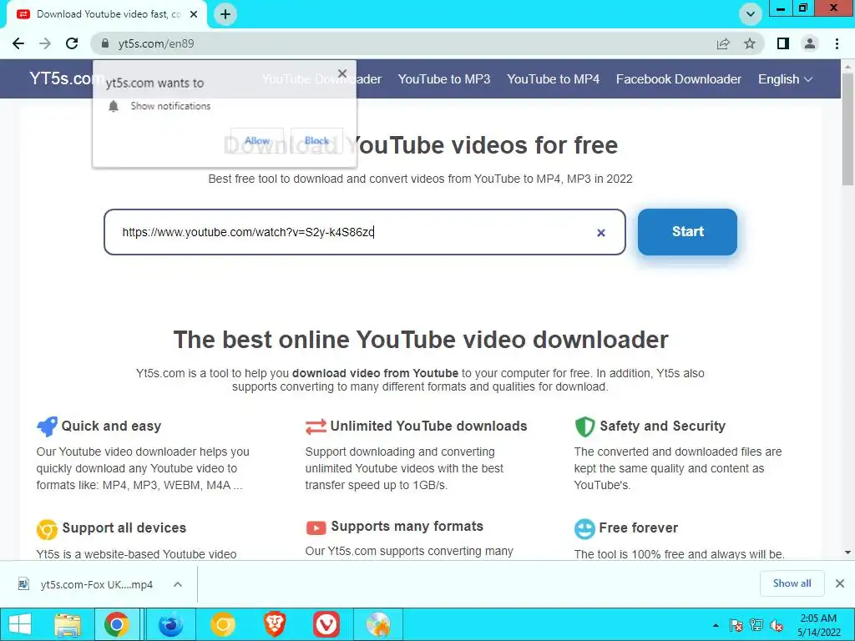The width and height of the screenshot is (855, 641).
Task: Launch Brave browser from the taskbar
Action: click(x=275, y=624)
